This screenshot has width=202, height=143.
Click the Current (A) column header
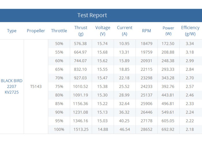tap(125, 31)
